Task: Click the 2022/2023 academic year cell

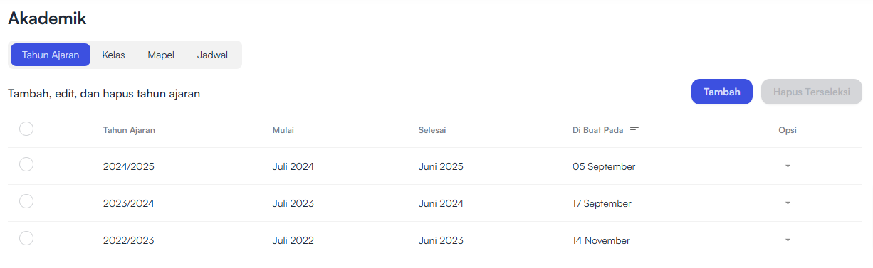Action: pyautogui.click(x=129, y=240)
